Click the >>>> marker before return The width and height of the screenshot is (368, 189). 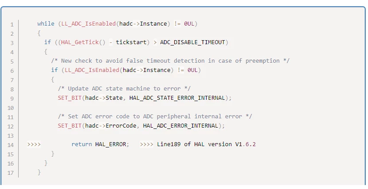[x=34, y=144]
